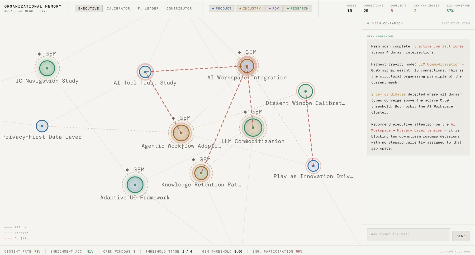This screenshot has height=255, width=475.
Task: Click the AI Tool Trust Study label
Action: [145, 83]
